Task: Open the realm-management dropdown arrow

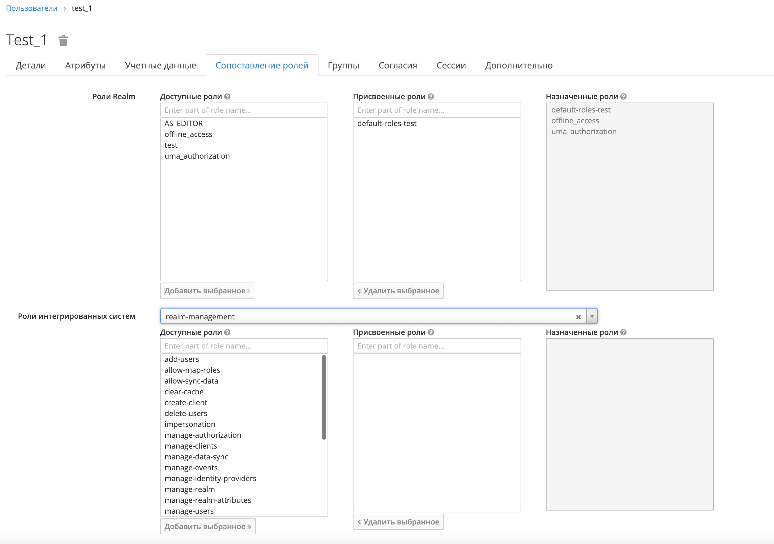Action: pyautogui.click(x=592, y=317)
